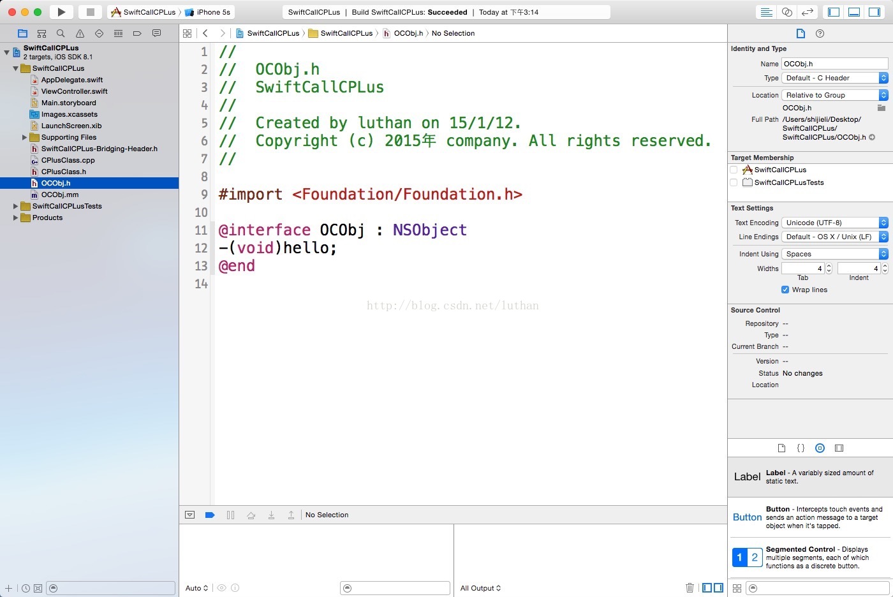Show the File inspector
This screenshot has width=893, height=597.
click(x=801, y=33)
